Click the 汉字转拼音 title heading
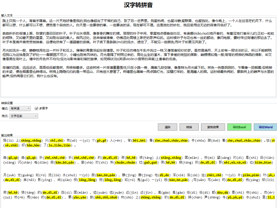Viewport: 277px width, 208px height. click(x=138, y=5)
